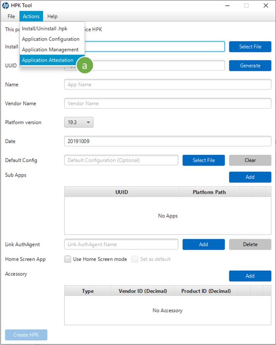The image size is (276, 345).
Task: Click the 'Platform version' label
Action: pos(23,122)
